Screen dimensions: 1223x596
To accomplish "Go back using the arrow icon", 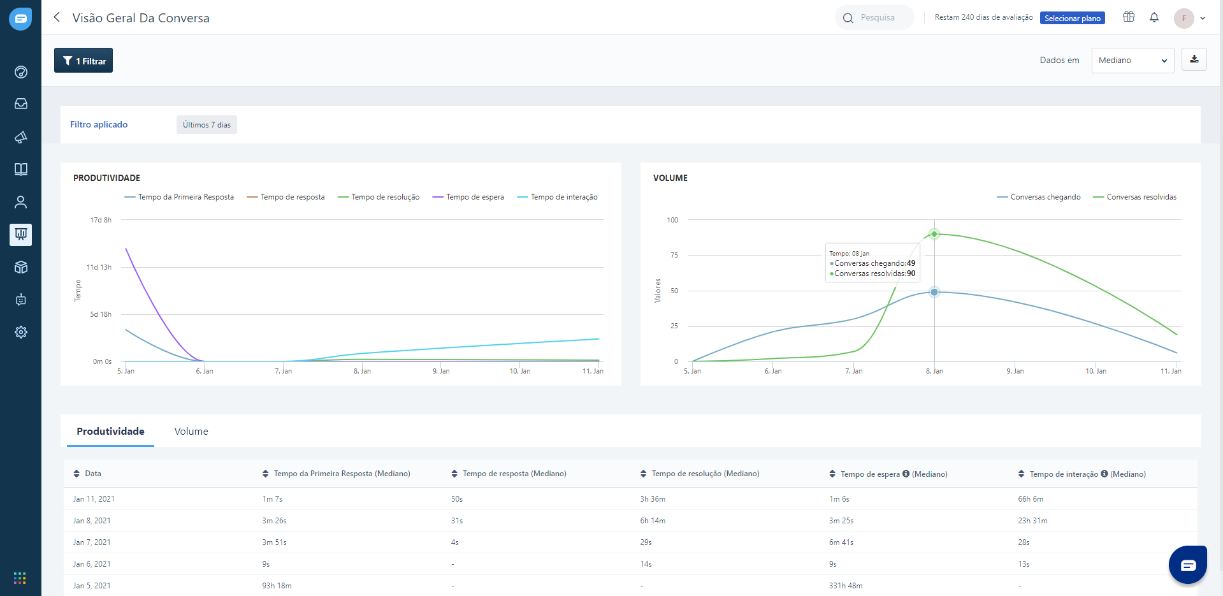I will [57, 17].
